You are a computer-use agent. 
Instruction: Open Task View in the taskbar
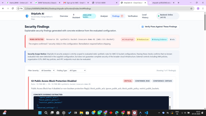52,113
